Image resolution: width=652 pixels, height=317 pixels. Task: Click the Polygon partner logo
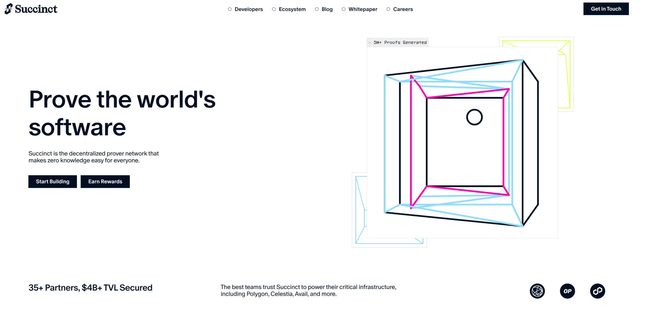pos(597,291)
